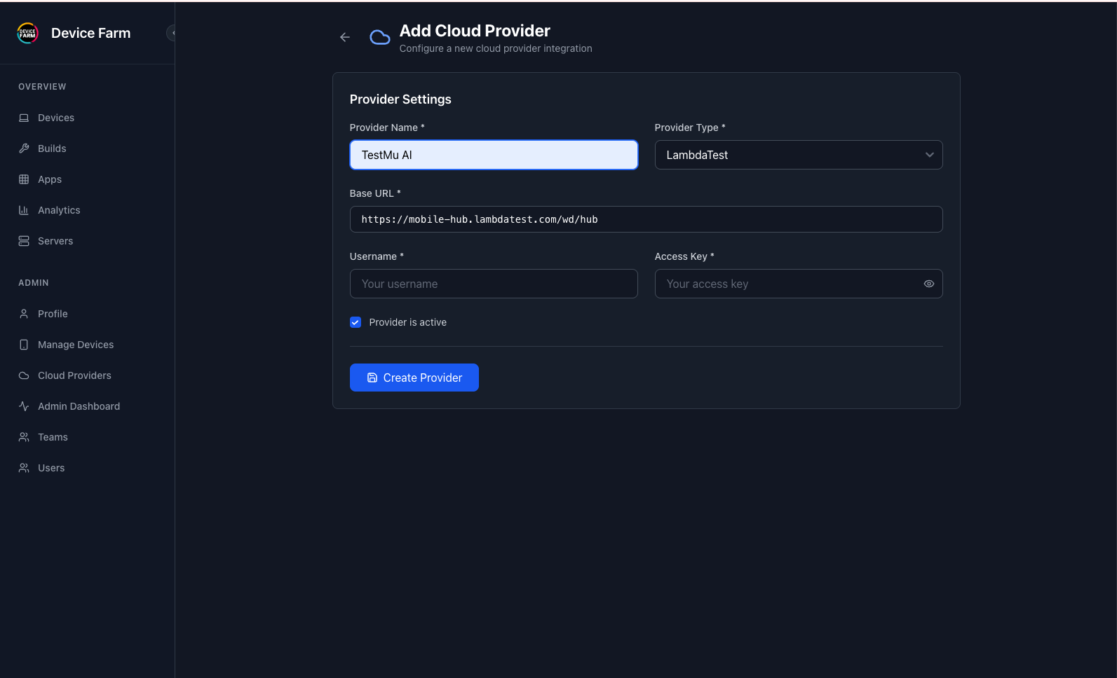Click the Provider is active label
Screen dimensions: 1117x678
[x=407, y=322]
